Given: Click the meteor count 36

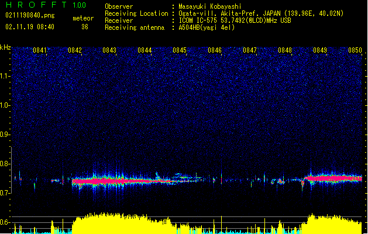Looking at the screenshot, I should (85, 27).
